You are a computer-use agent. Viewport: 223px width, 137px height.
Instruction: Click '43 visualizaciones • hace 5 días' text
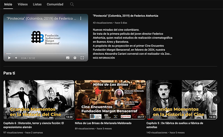coord(110,23)
